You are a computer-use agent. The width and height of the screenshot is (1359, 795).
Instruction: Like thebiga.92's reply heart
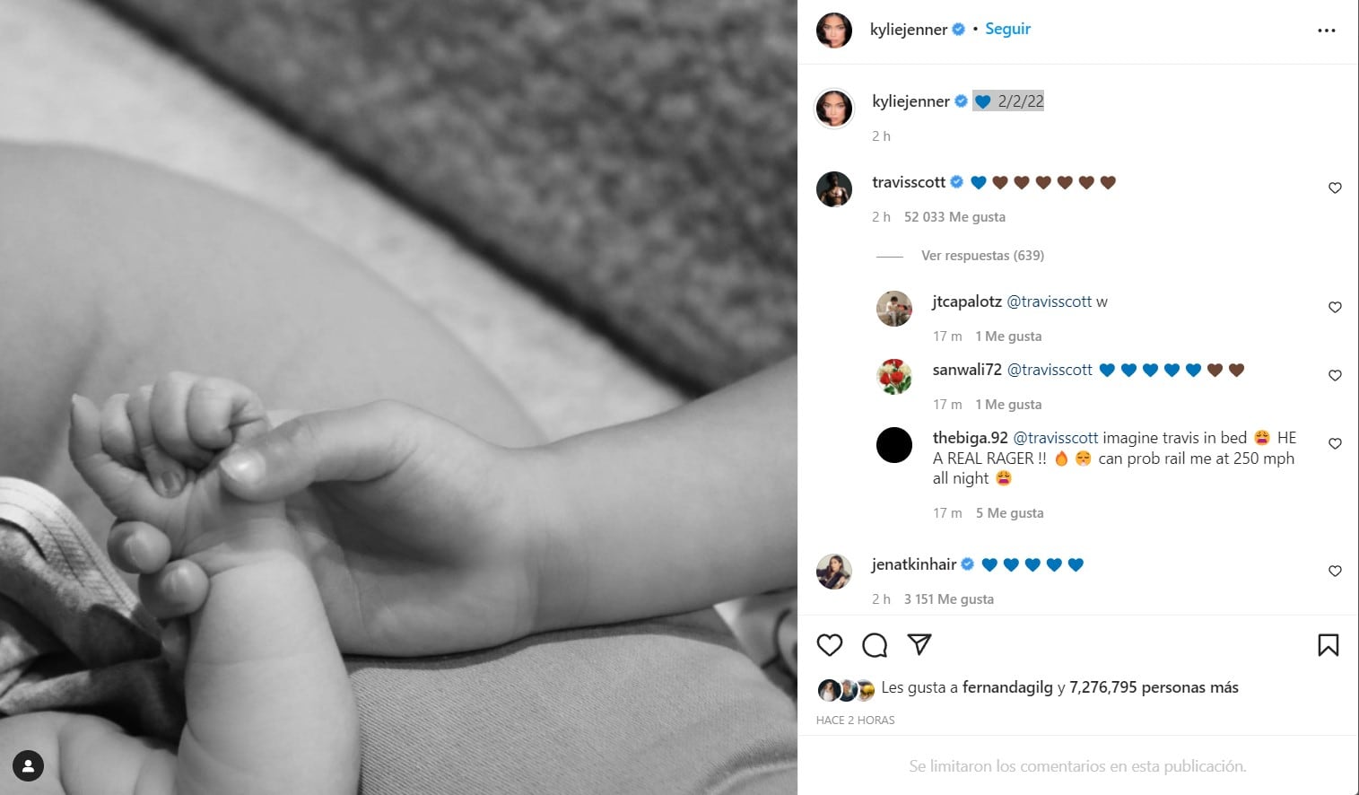tap(1335, 443)
